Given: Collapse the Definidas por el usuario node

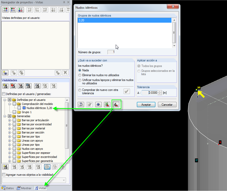Looking at the screenshot, I should coord(5,100).
